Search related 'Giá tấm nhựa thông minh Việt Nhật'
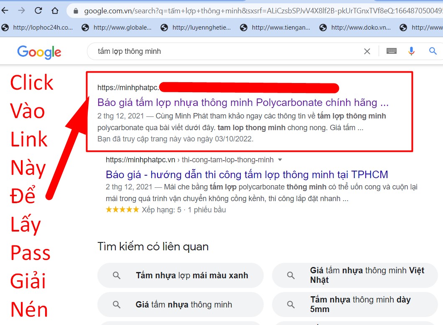 [x=355, y=275]
